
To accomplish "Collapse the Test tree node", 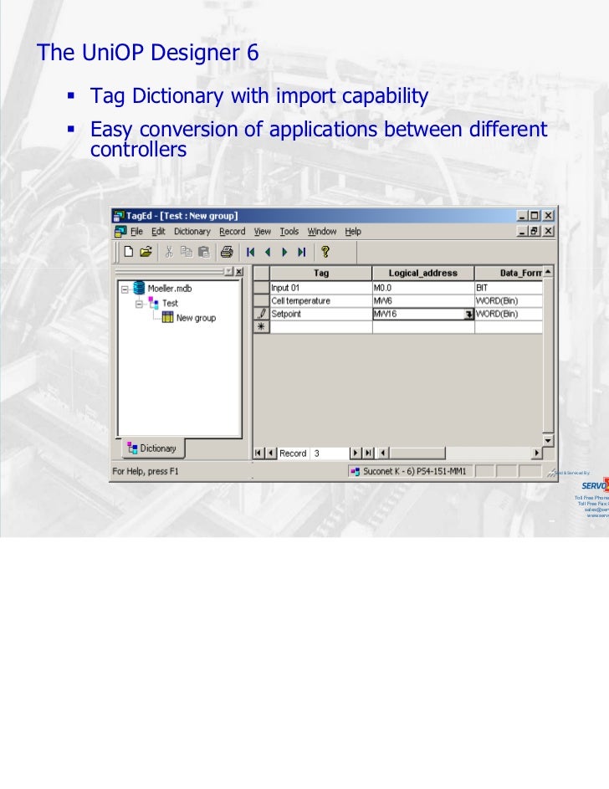I will click(140, 304).
